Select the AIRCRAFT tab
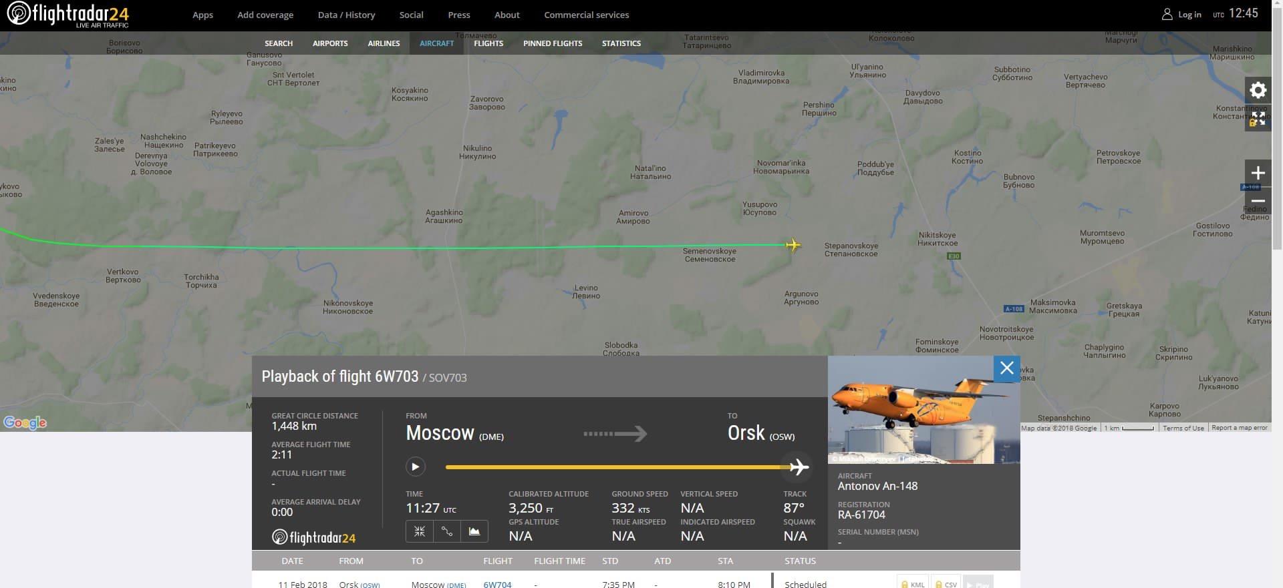Screen dimensions: 1283x588 pyautogui.click(x=437, y=43)
